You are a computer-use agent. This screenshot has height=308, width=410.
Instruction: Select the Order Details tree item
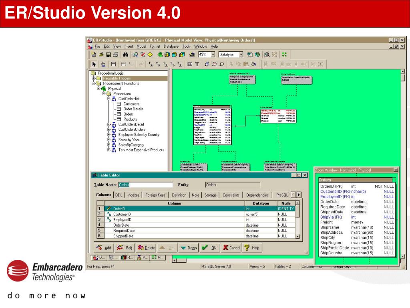point(133,109)
